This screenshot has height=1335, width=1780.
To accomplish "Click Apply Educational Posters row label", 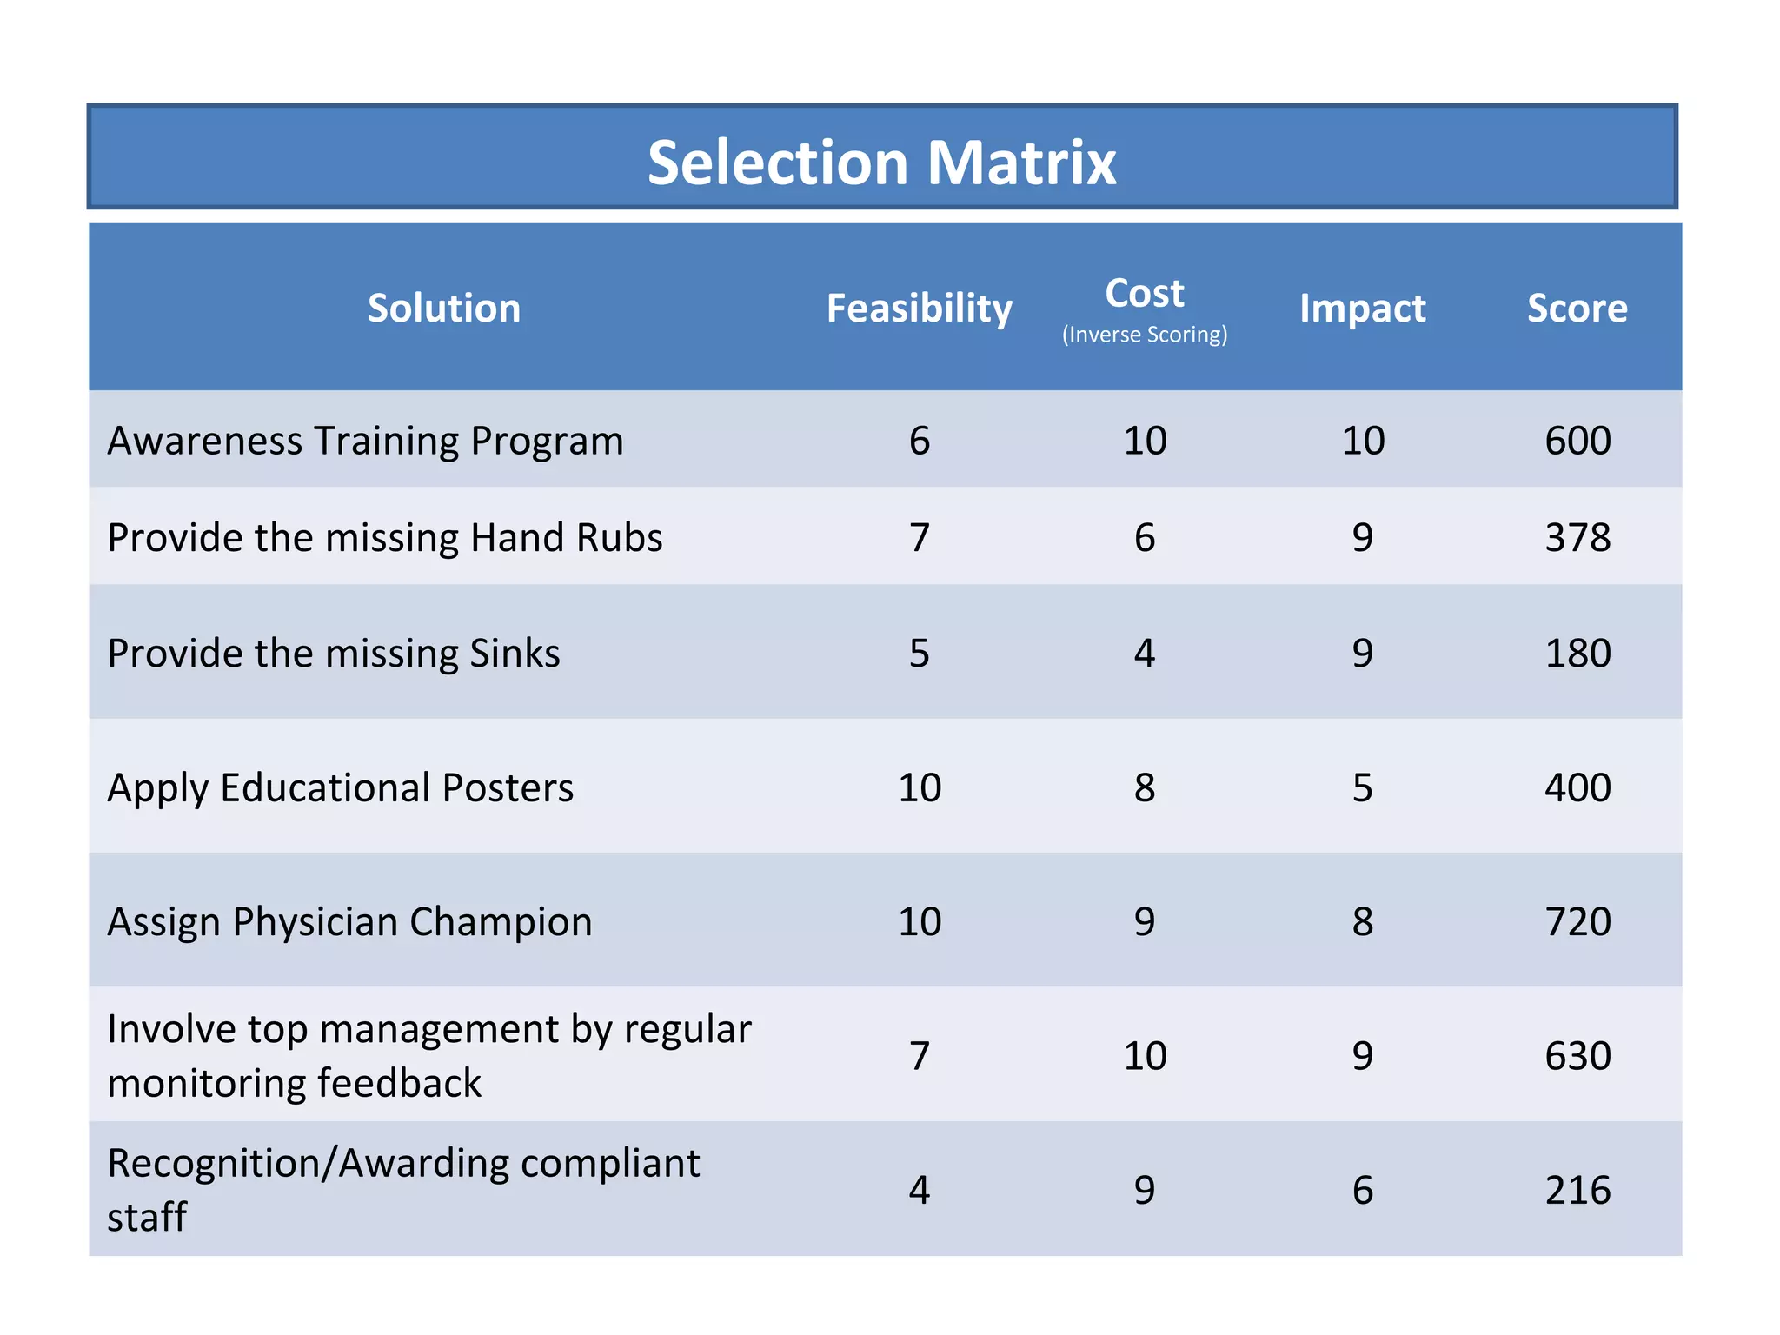I will click(340, 787).
